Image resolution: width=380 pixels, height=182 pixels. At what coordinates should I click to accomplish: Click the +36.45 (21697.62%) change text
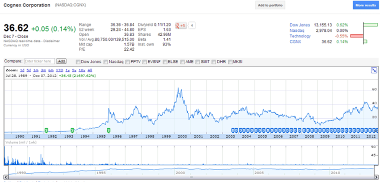pyautogui.click(x=77, y=76)
